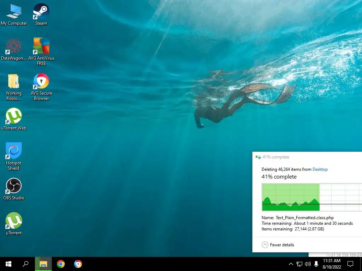
Task: Open the My Computer desktop icon
Action: [x=14, y=14]
